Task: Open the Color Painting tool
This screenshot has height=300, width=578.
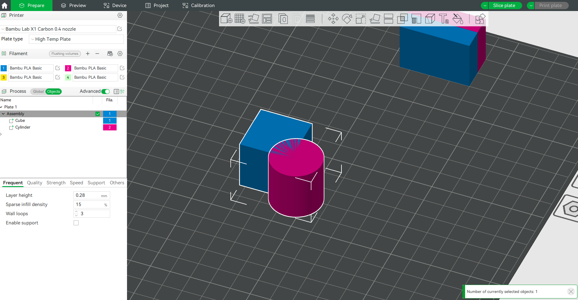Action: pyautogui.click(x=458, y=19)
